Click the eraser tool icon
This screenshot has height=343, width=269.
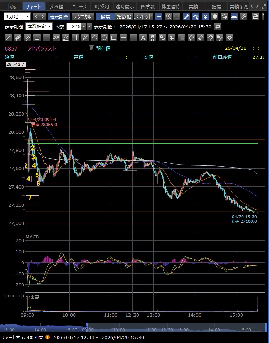pyautogui.click(x=191, y=38)
